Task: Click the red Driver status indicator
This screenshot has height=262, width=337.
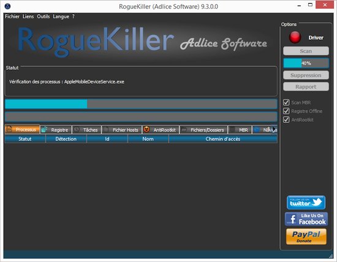Action: click(295, 37)
